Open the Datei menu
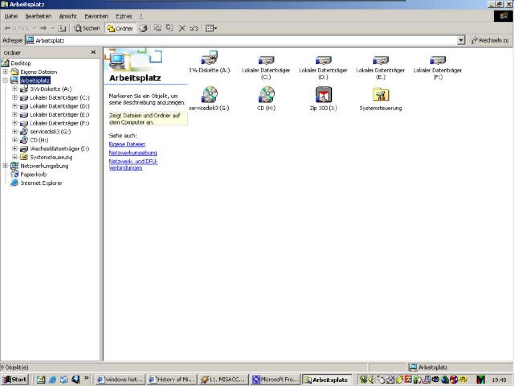This screenshot has height=386, width=514. pos(11,16)
